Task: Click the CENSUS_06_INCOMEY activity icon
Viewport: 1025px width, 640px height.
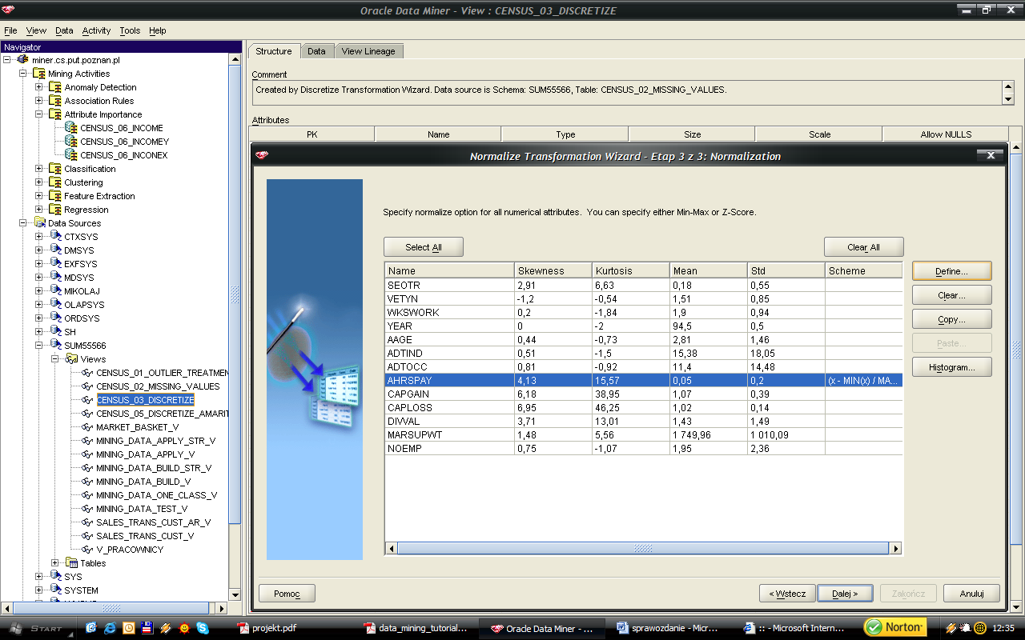Action: point(71,142)
